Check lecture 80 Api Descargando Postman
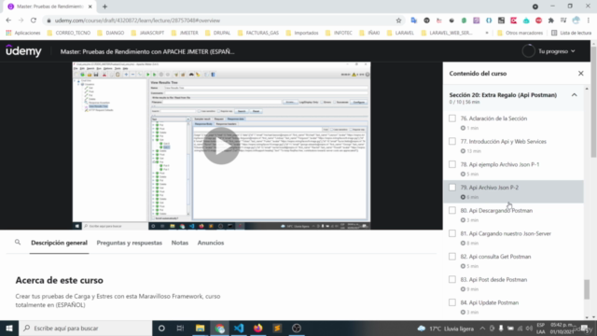The image size is (597, 336). pos(451,210)
